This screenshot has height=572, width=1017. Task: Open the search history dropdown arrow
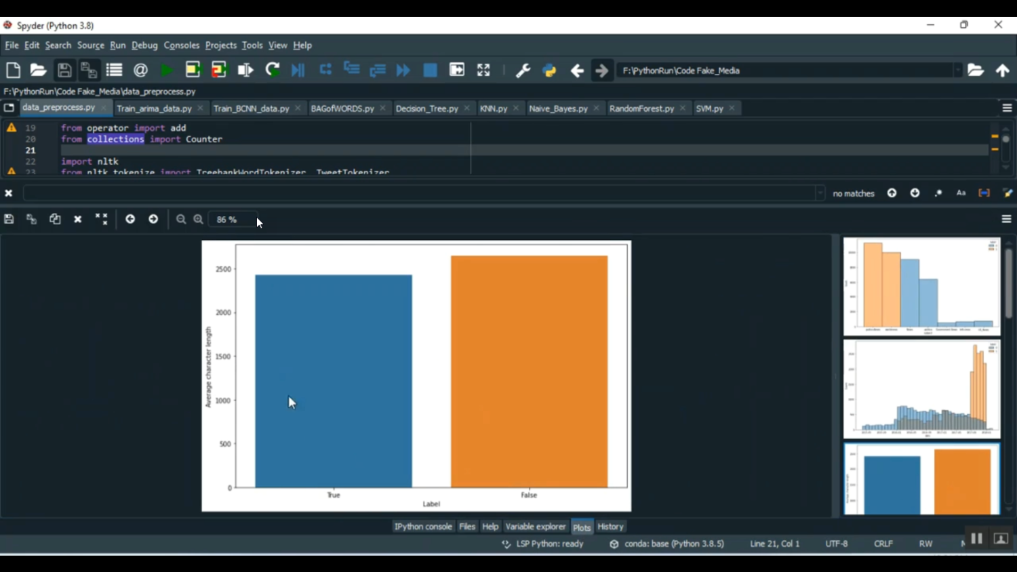click(820, 193)
